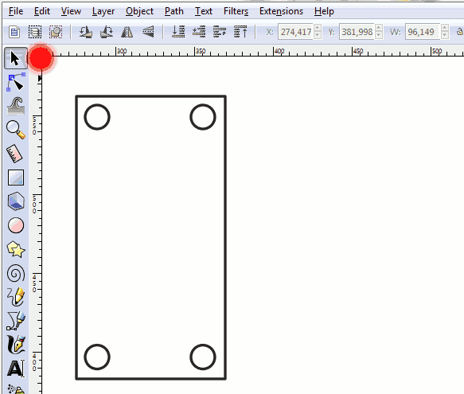This screenshot has height=394, width=464.
Task: Open the Edit menu
Action: point(41,11)
